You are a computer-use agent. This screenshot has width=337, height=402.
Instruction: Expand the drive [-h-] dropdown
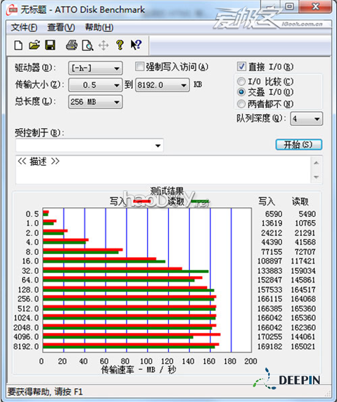pyautogui.click(x=95, y=68)
